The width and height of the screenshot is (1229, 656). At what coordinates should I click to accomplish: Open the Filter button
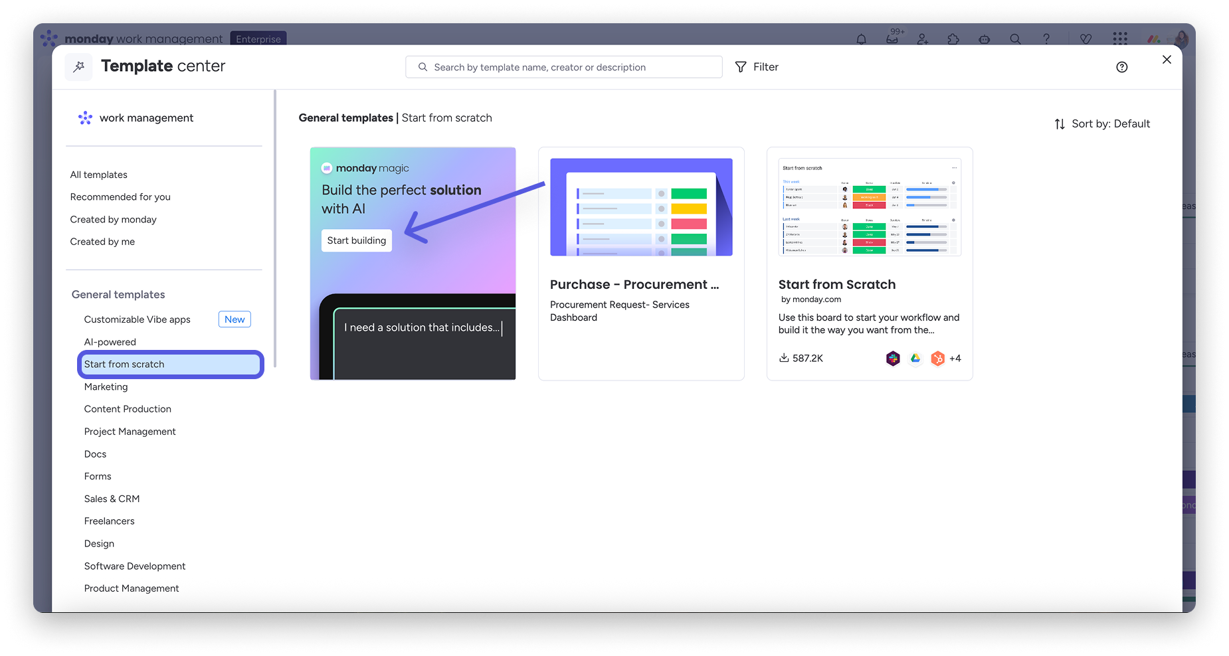[x=757, y=67]
